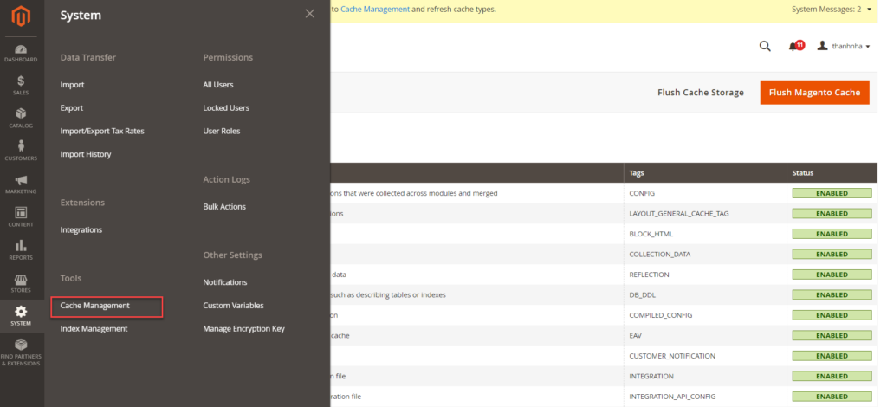Click the REFLECTION tag cell

click(x=705, y=275)
